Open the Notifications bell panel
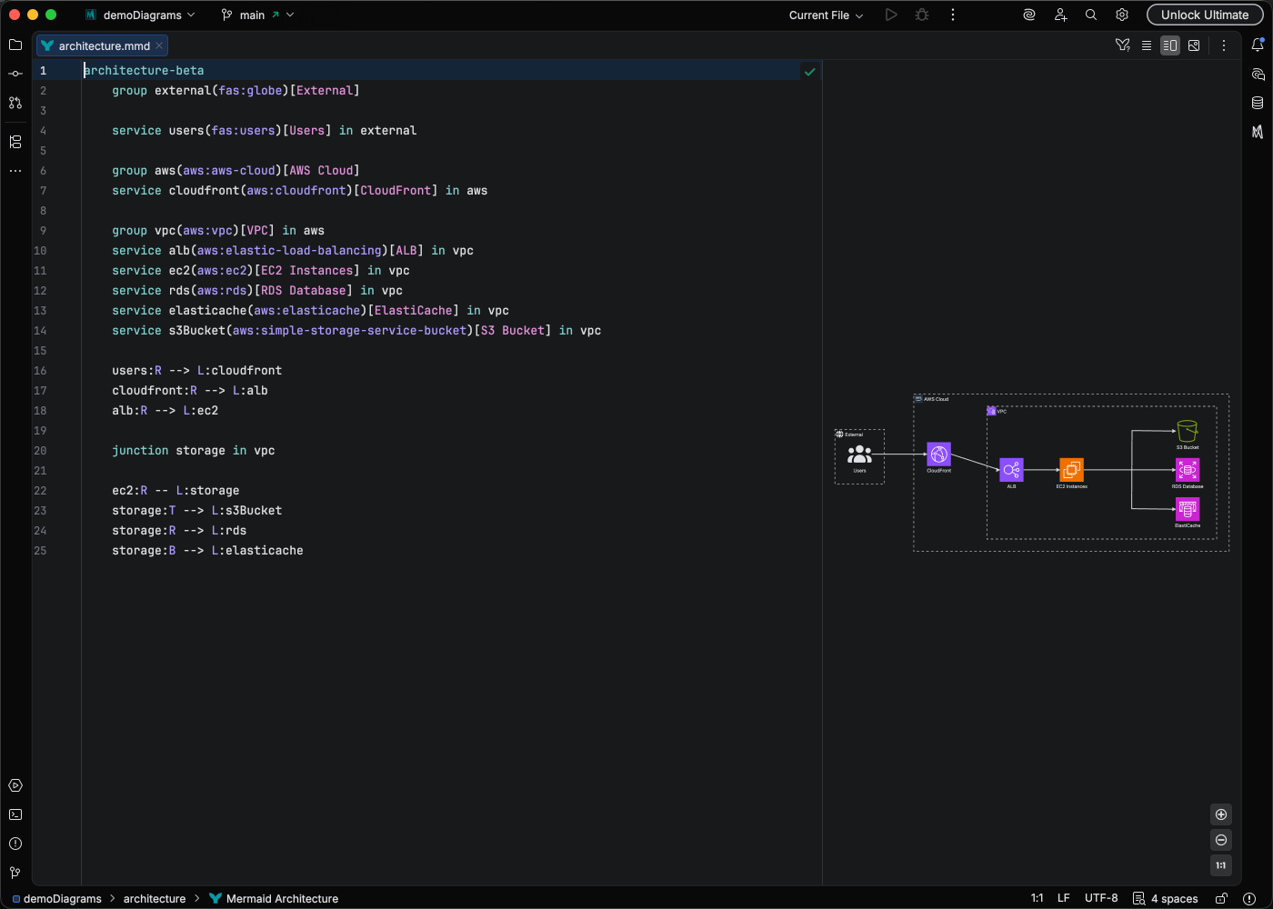This screenshot has width=1273, height=909. pos(1258,45)
